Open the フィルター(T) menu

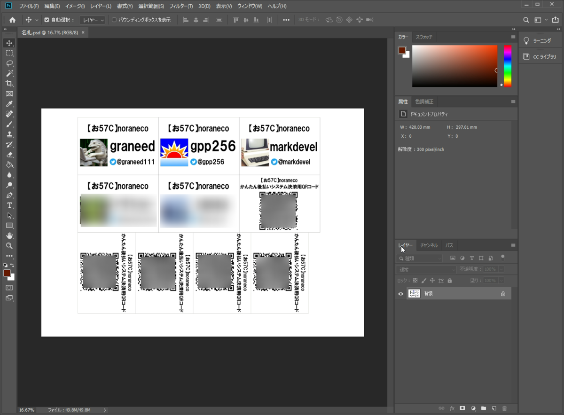[x=181, y=6]
